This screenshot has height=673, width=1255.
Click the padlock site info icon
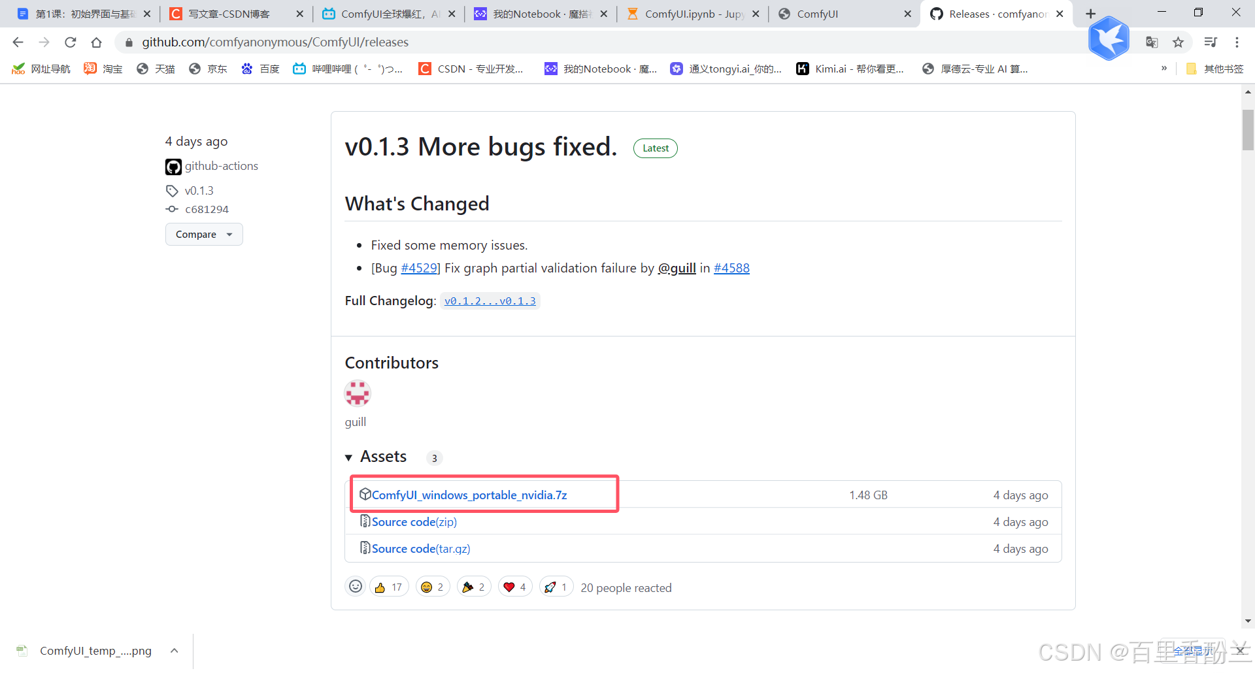(129, 42)
